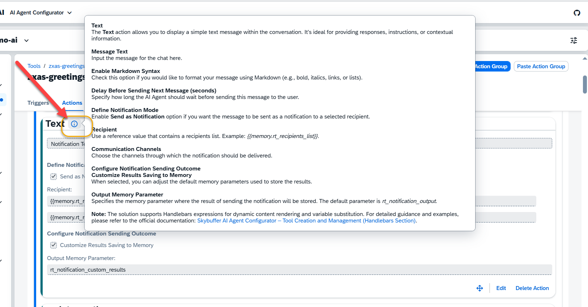This screenshot has width=588, height=307.
Task: Toggle the Send as Notification checkbox
Action: pyautogui.click(x=54, y=177)
